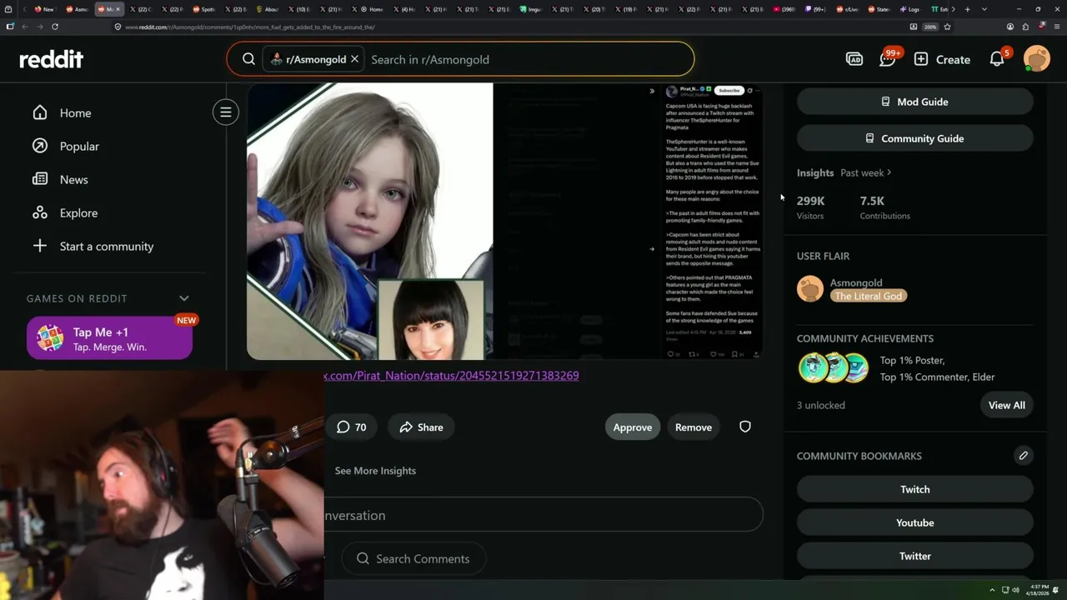Screen dimensions: 1067x600
Task: Click the browser address bar URL
Action: 249,27
